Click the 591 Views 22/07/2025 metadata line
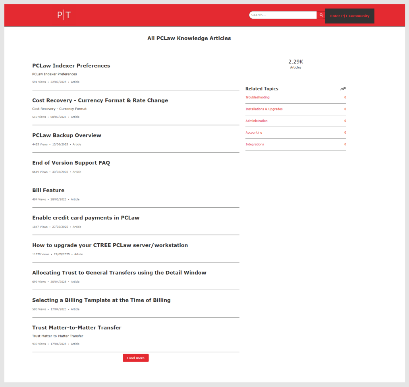 [x=56, y=82]
